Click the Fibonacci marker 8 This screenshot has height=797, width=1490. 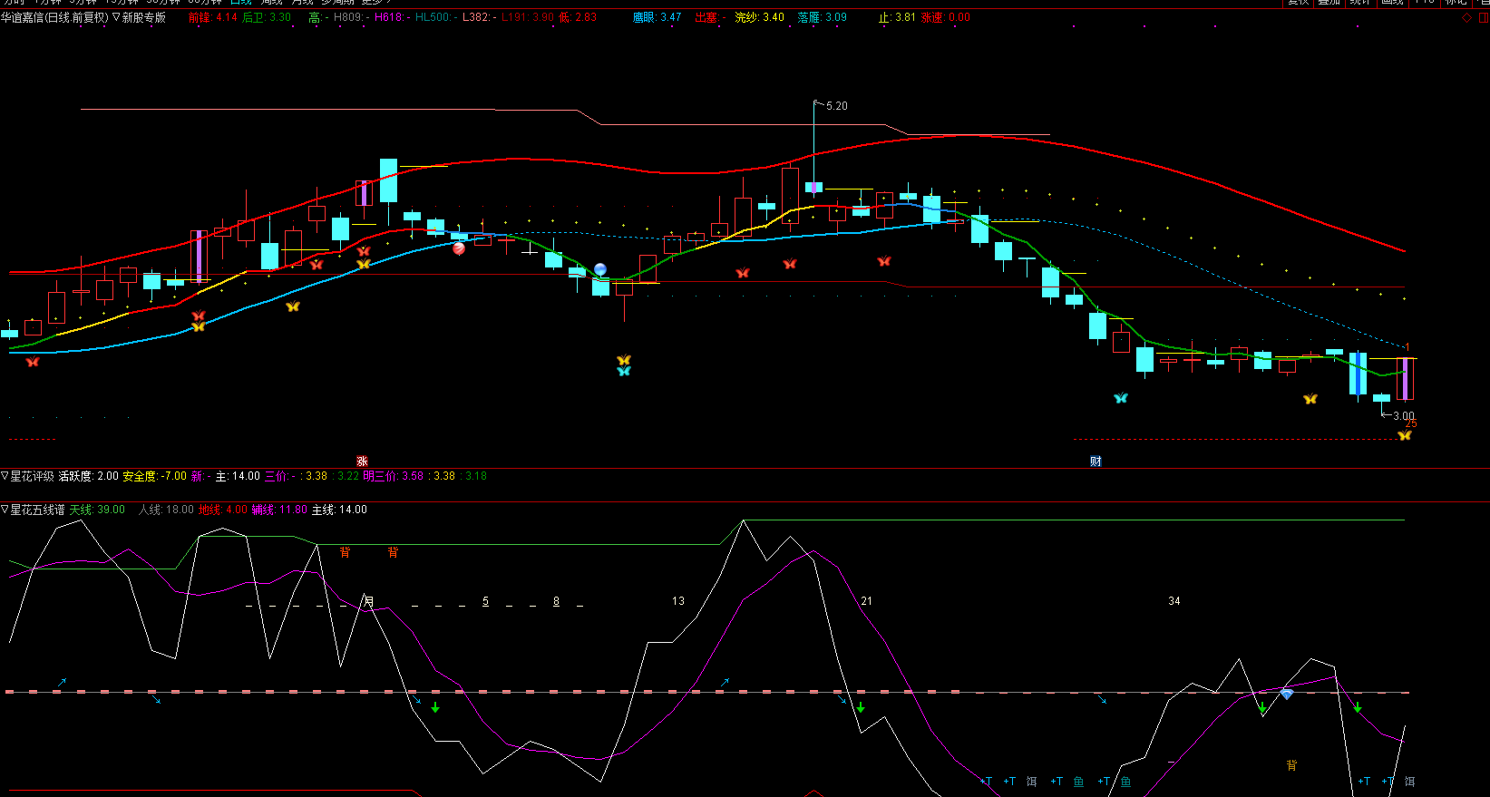point(556,601)
